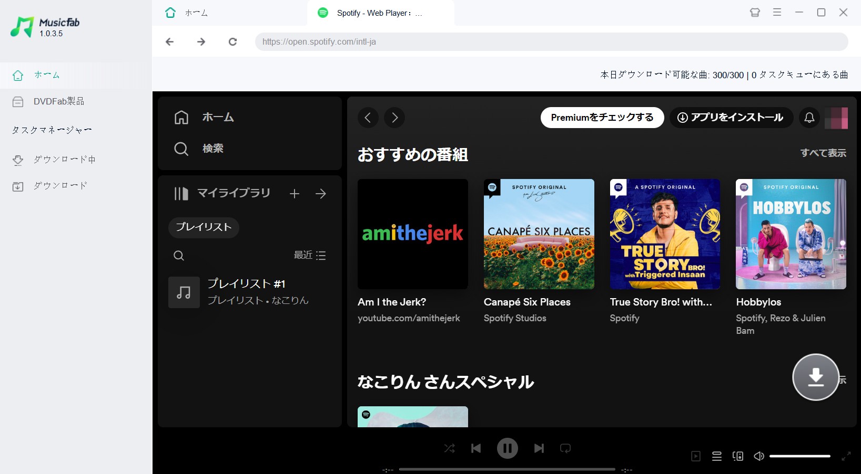The image size is (861, 474).
Task: Skip to previous track
Action: [476, 448]
